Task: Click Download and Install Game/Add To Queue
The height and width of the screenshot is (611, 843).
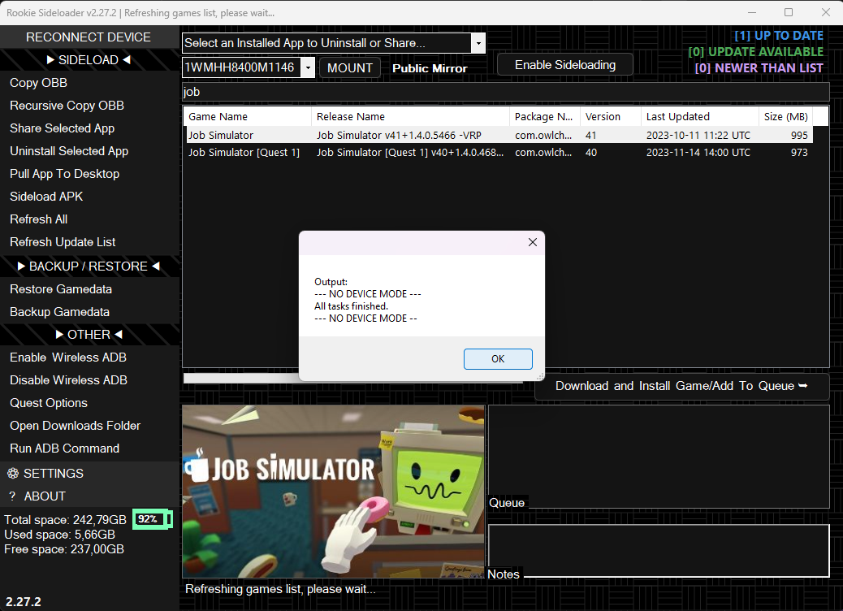Action: tap(681, 386)
